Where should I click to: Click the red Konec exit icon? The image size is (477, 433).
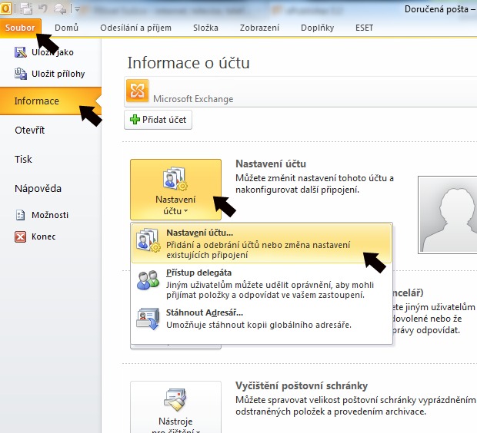20,236
